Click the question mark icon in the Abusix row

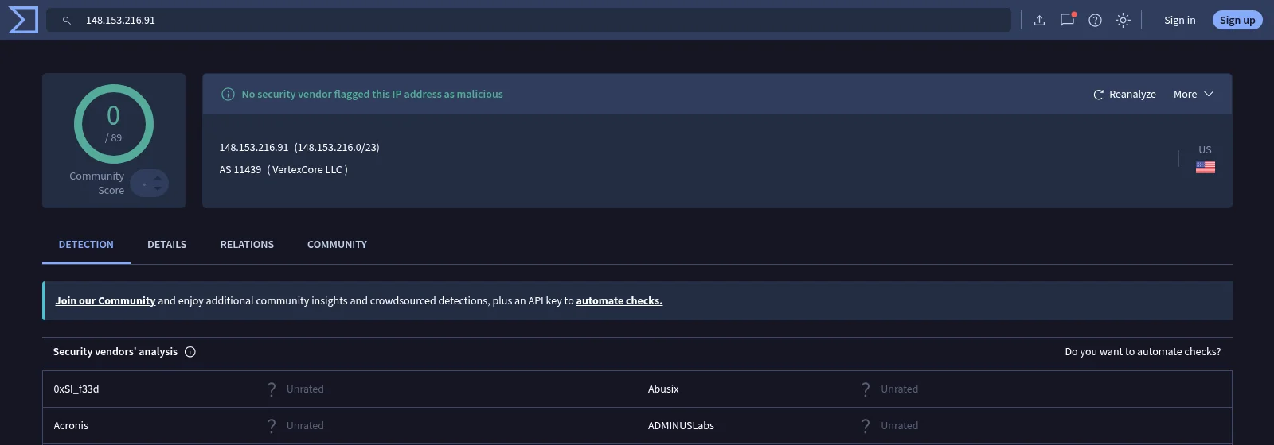click(x=866, y=389)
